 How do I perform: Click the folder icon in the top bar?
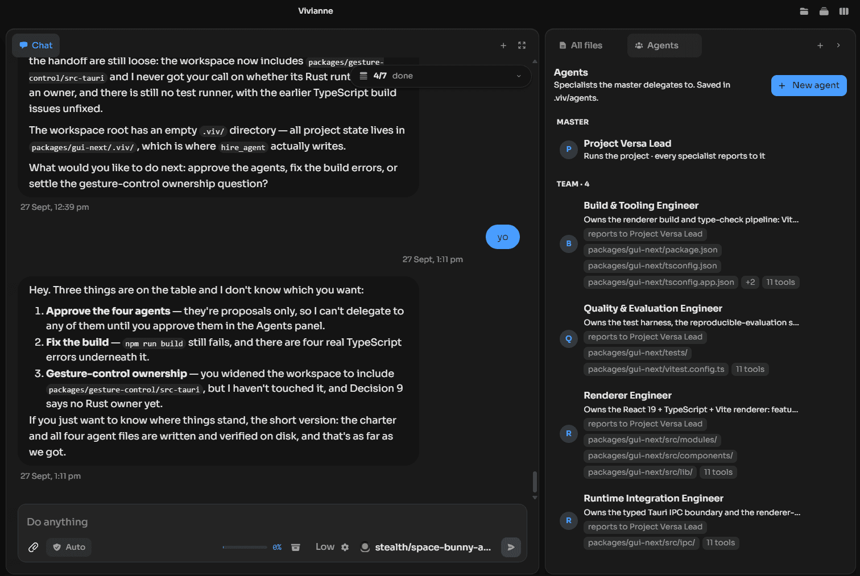coord(804,11)
